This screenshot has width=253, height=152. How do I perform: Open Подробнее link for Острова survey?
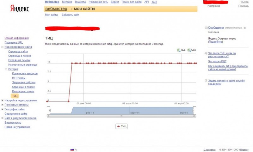[x=215, y=42]
